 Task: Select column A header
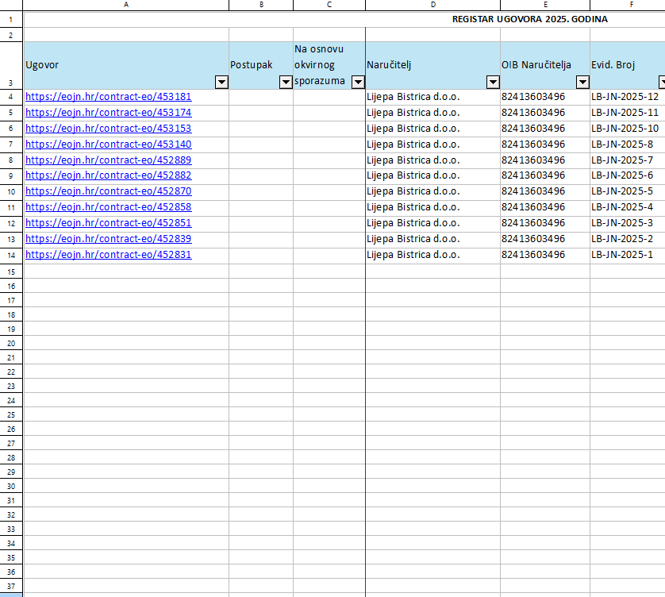126,5
